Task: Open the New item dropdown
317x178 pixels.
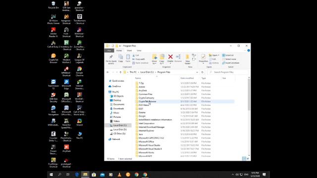Action: coord(194,55)
